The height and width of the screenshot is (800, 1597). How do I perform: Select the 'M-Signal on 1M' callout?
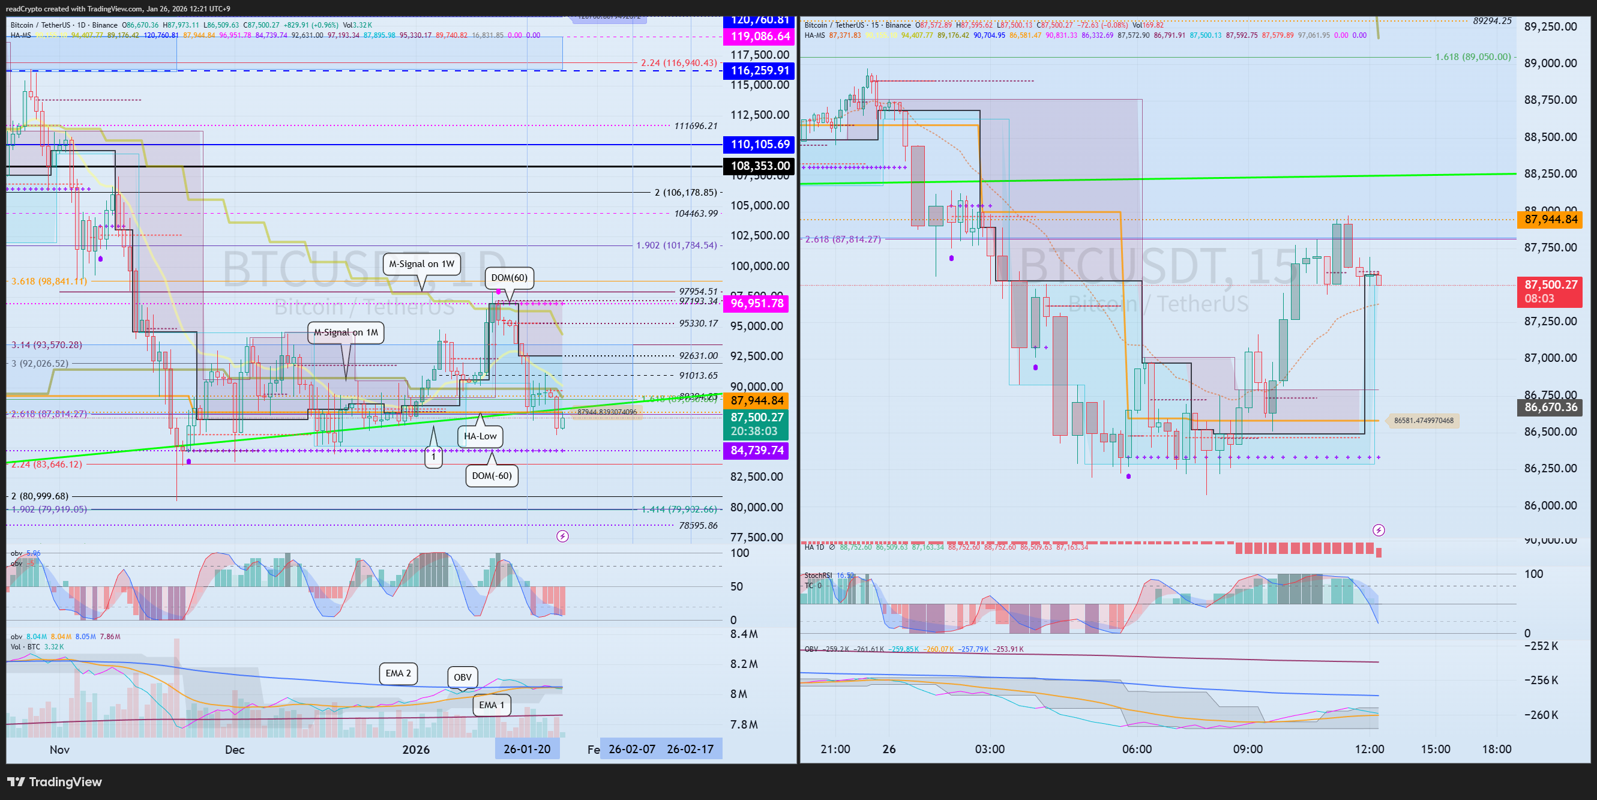point(346,332)
